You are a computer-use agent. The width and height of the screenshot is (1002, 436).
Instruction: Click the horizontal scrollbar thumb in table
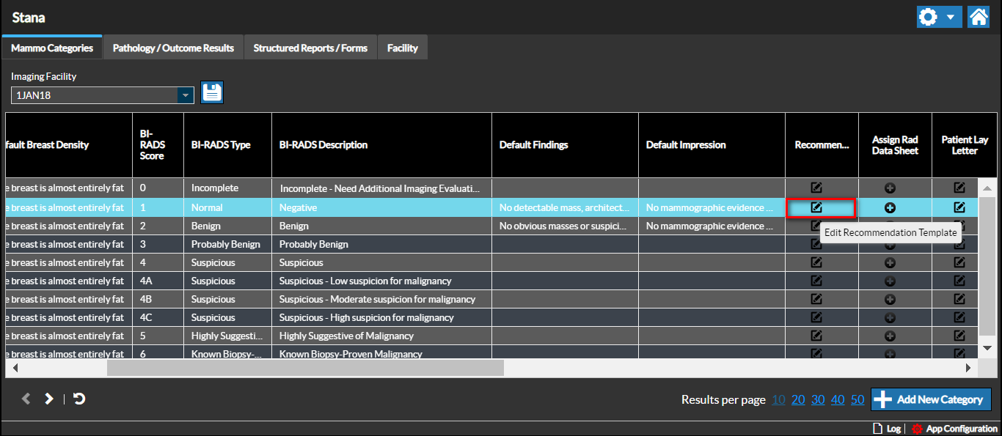pyautogui.click(x=305, y=368)
